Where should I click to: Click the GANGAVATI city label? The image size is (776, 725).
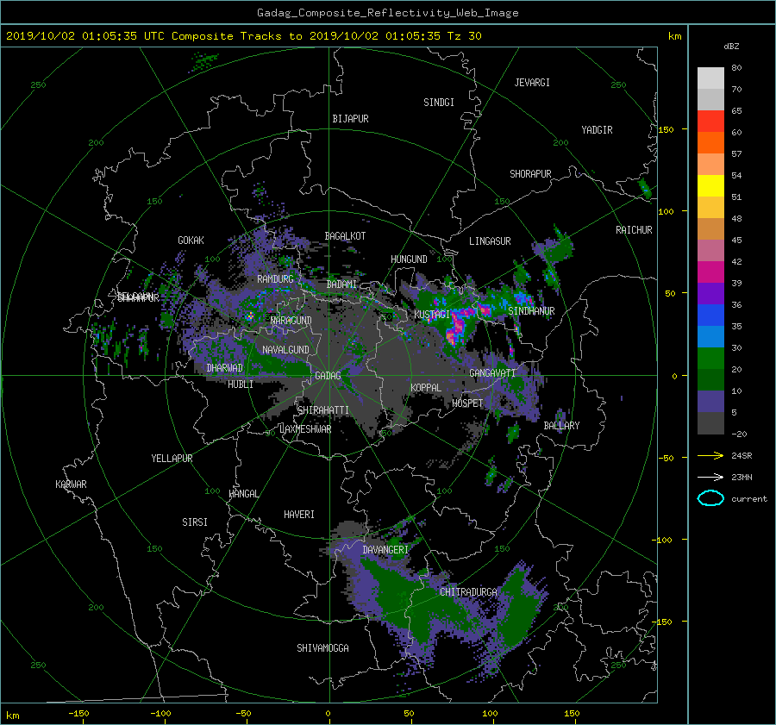492,373
